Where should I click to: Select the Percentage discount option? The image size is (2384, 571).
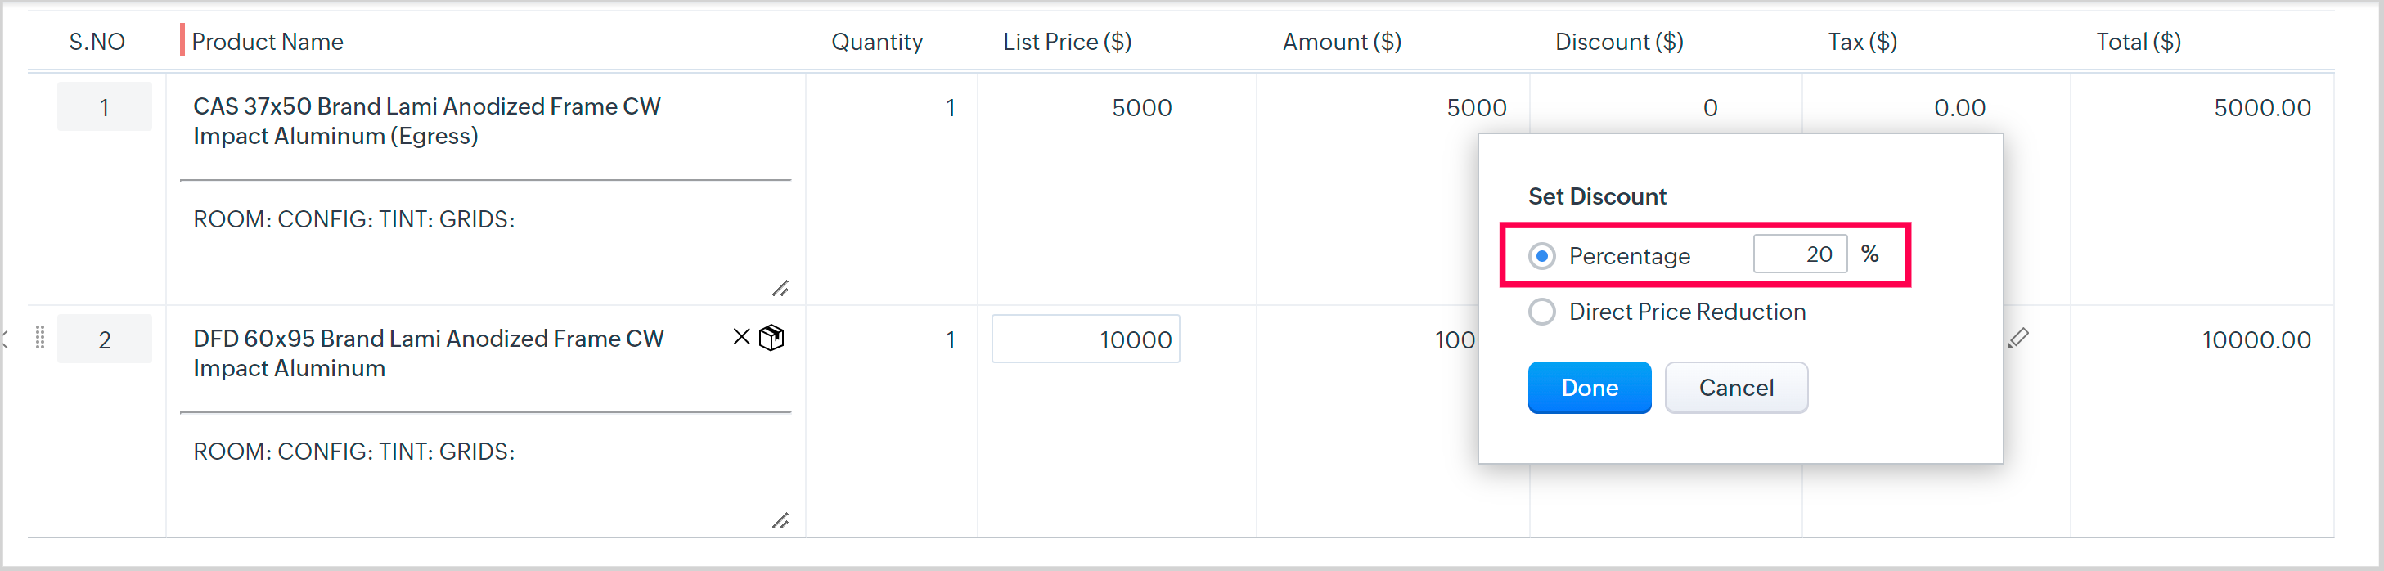click(1542, 255)
